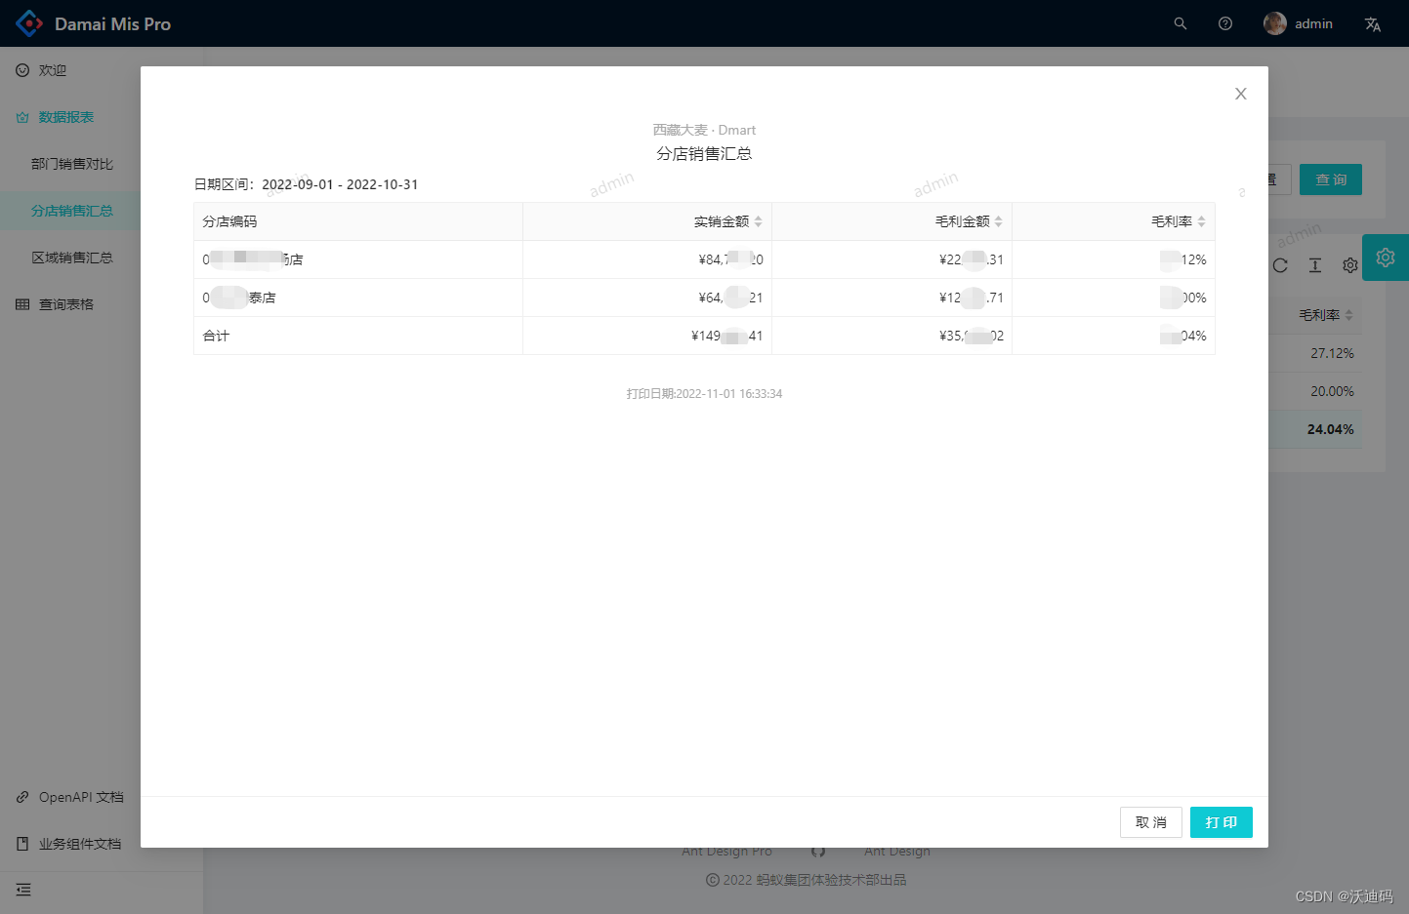Screen dimensions: 1409x914
Task: Close the 分店销售汇总 modal with the X
Action: (1240, 94)
